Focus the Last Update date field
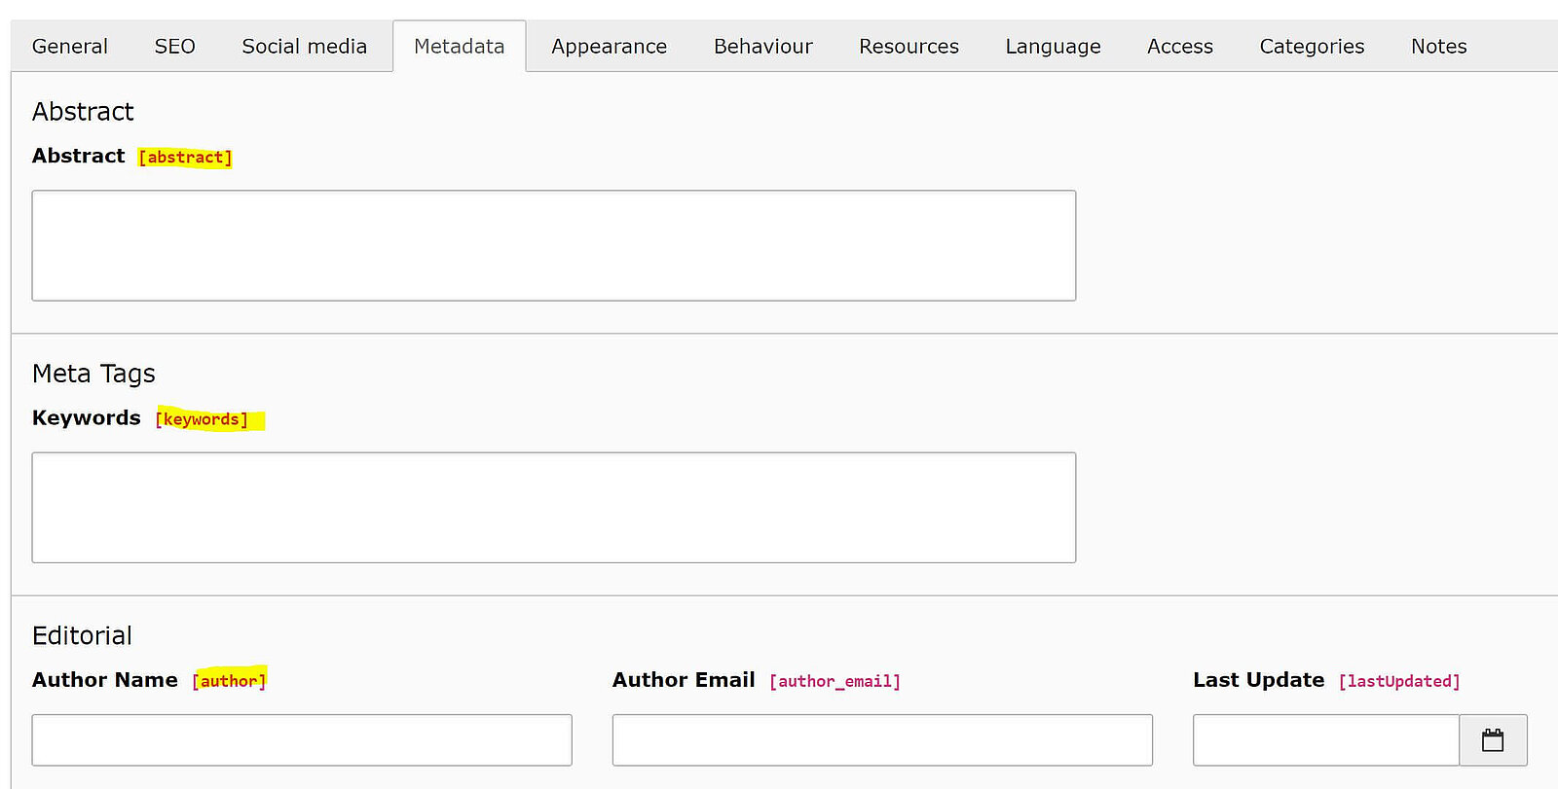Viewport: 1558px width, 789px height. point(1325,740)
